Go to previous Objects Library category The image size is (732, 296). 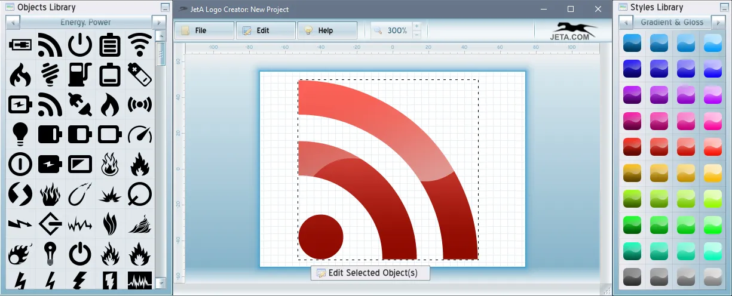click(x=13, y=23)
